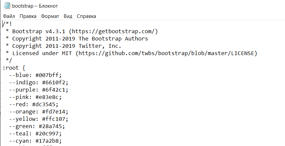
Task: Click the --indigo variable line
Action: [x=39, y=83]
